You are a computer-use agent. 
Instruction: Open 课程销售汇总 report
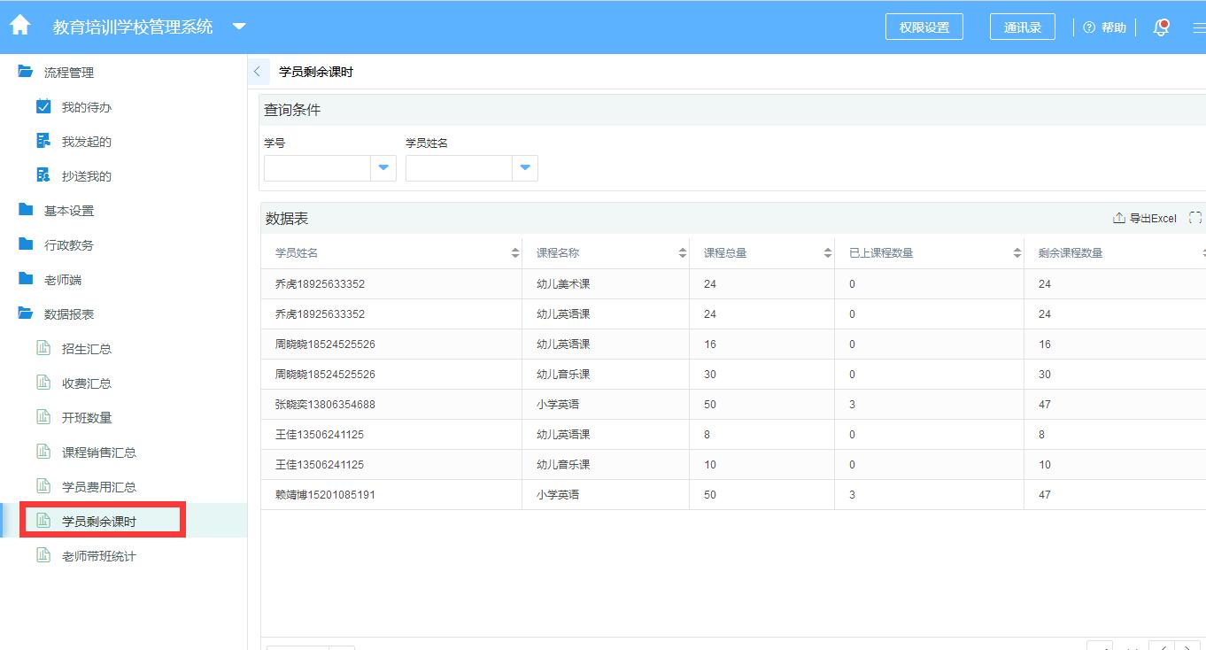pos(99,453)
